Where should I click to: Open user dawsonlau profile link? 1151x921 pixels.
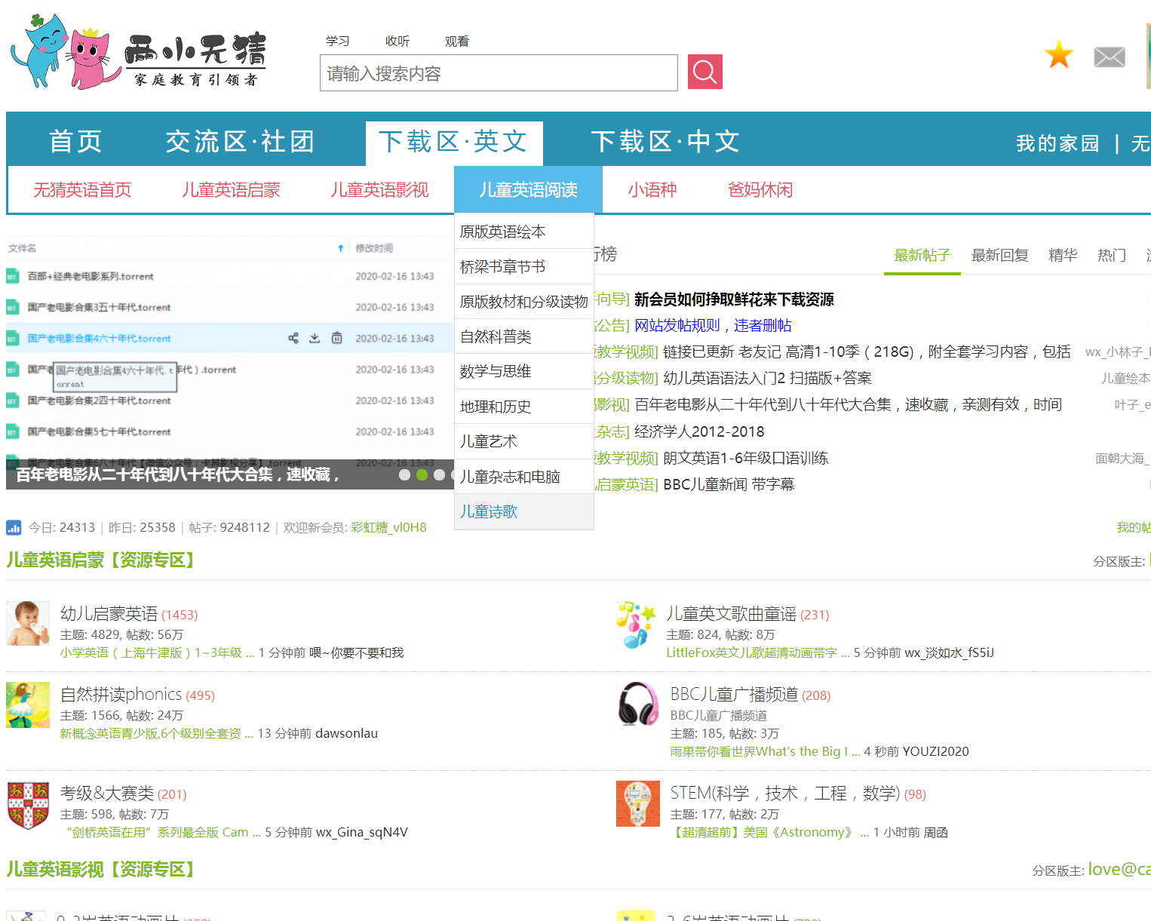coord(346,733)
